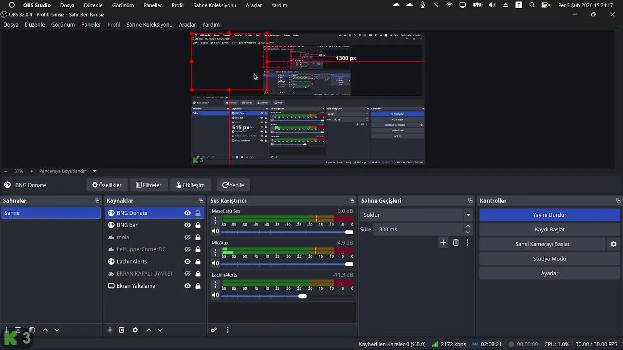The height and width of the screenshot is (350, 623).
Task: Zoom out preview with minus icon
Action: [x=6, y=171]
